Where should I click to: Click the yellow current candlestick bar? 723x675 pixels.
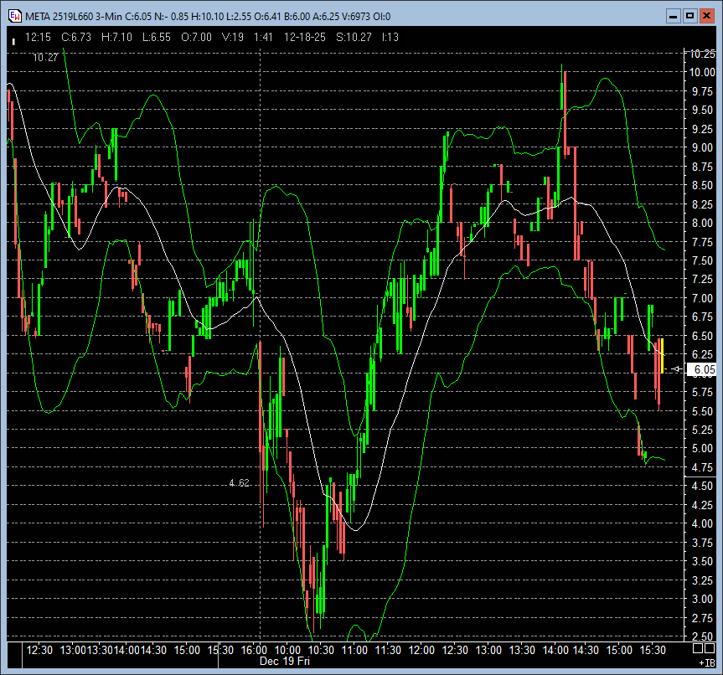[x=661, y=355]
